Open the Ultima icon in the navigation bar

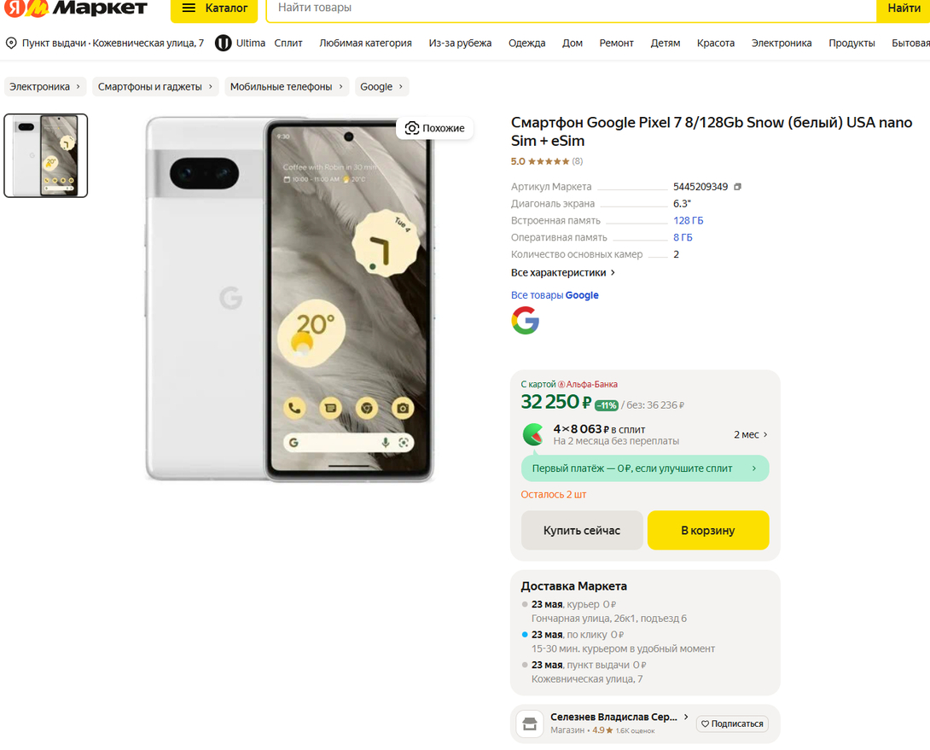[224, 43]
